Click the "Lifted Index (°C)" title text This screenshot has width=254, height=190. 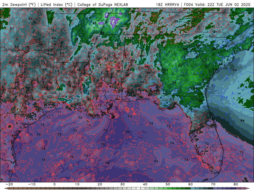tap(57, 4)
